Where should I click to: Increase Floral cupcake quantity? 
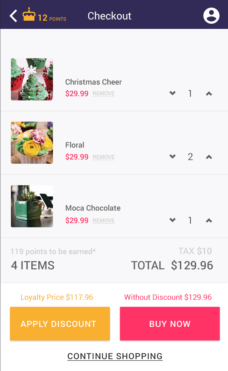[209, 157]
